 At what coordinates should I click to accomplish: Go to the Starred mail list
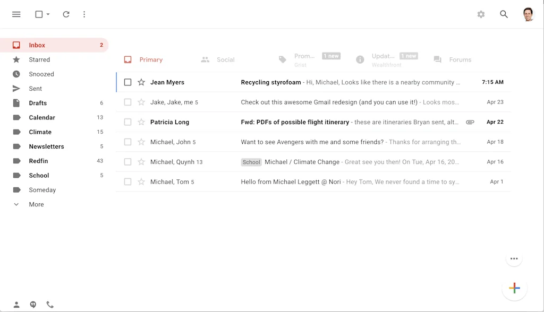tap(40, 59)
